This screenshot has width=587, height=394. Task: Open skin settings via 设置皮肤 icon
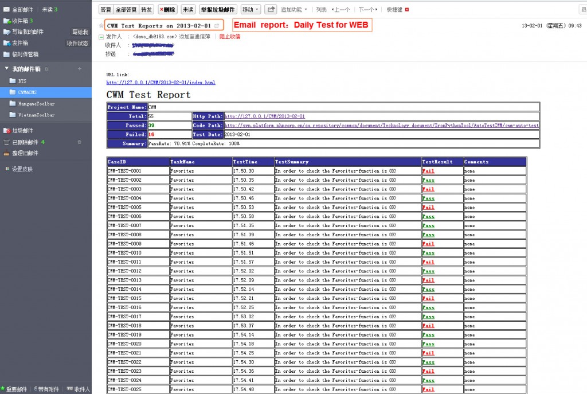pos(7,169)
